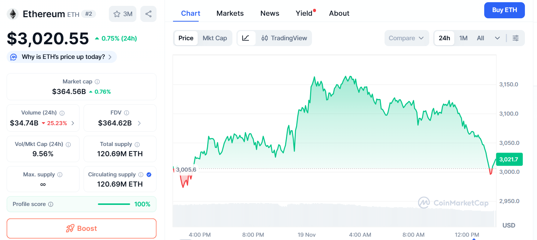Viewport: 537px width, 240px height.
Task: Open the Compare dropdown
Action: pos(406,38)
